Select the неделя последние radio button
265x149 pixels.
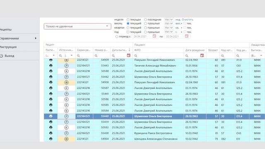[x=145, y=19]
